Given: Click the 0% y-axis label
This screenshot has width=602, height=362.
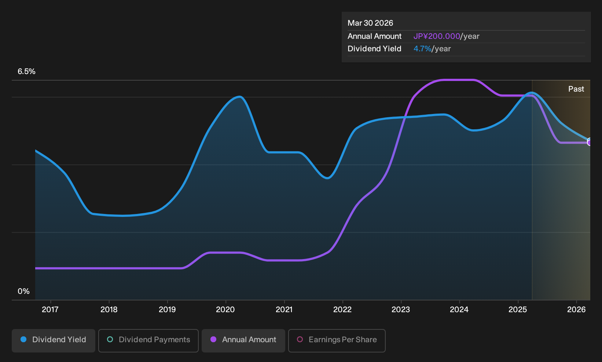Looking at the screenshot, I should tap(23, 291).
